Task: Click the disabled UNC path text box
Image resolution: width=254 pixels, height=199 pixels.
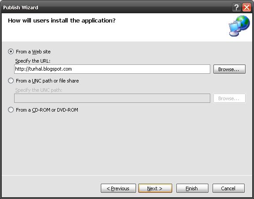Action: point(112,98)
